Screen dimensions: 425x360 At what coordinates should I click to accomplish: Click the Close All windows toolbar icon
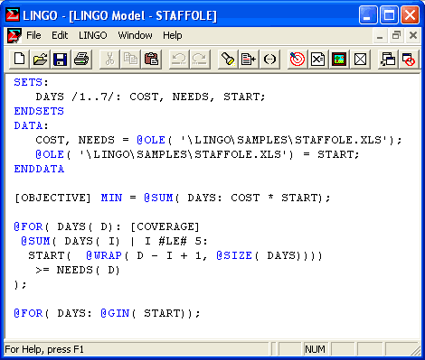point(409,59)
